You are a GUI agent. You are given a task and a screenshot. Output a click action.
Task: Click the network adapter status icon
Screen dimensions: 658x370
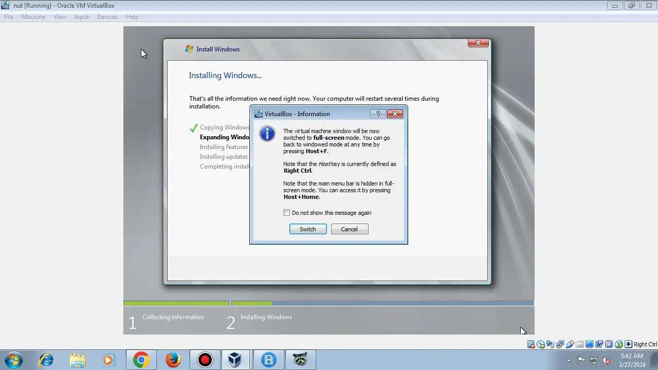click(560, 344)
